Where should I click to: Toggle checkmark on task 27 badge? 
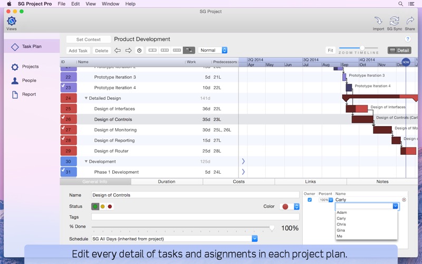pos(63,128)
